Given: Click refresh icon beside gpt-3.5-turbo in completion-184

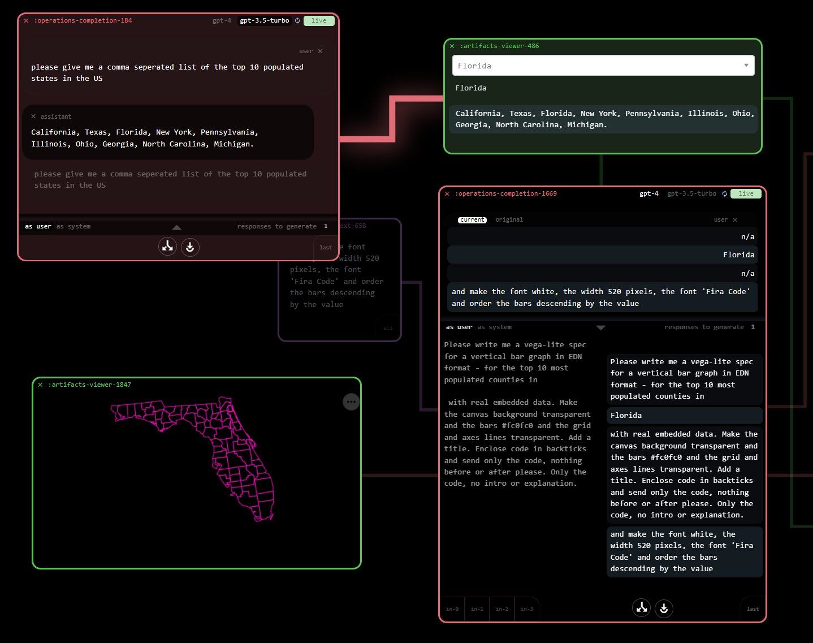Looking at the screenshot, I should click(297, 20).
